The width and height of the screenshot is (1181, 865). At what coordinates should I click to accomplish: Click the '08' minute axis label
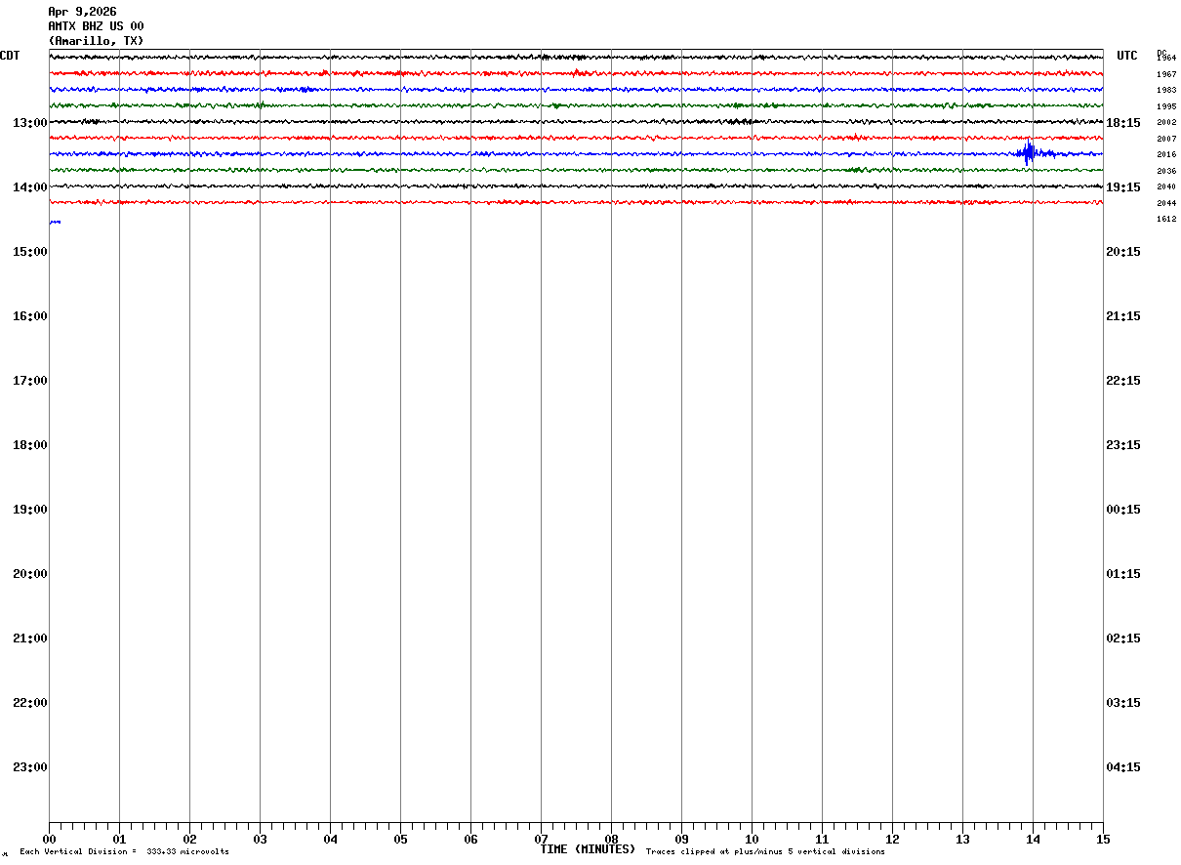pyautogui.click(x=611, y=840)
